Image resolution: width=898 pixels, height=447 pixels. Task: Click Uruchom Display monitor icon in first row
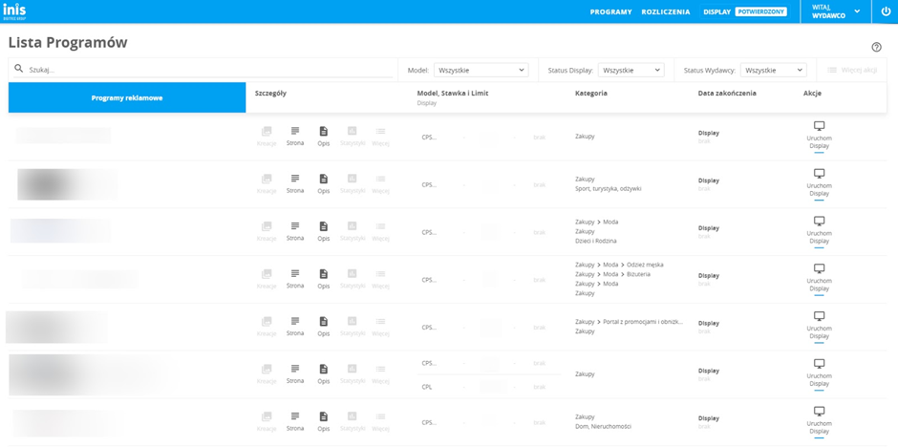pyautogui.click(x=819, y=127)
